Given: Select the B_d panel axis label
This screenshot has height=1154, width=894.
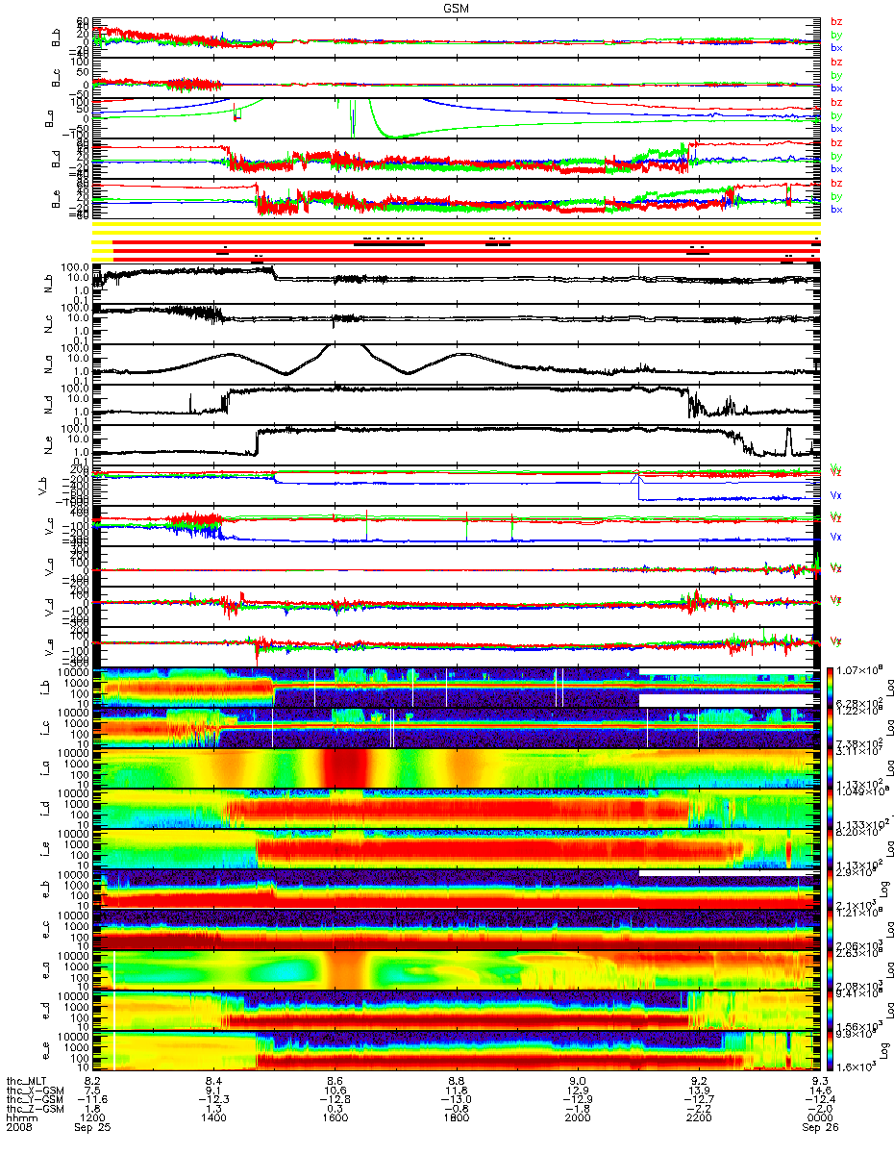Looking at the screenshot, I should pyautogui.click(x=56, y=160).
